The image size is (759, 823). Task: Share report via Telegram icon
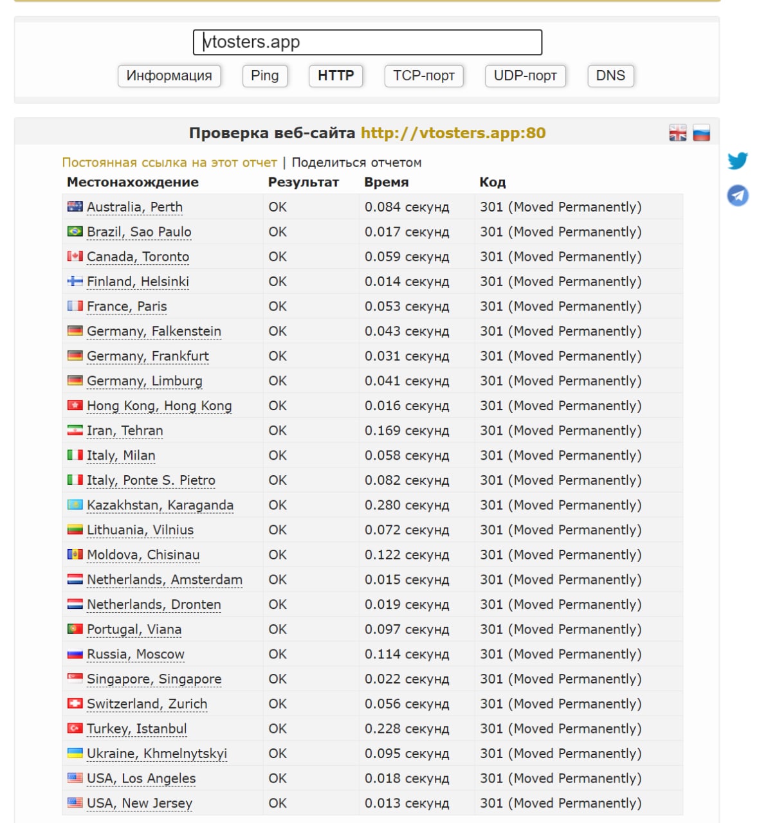coord(738,195)
